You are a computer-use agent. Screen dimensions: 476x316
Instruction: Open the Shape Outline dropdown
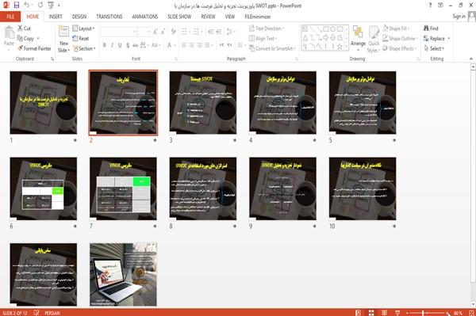pos(400,39)
